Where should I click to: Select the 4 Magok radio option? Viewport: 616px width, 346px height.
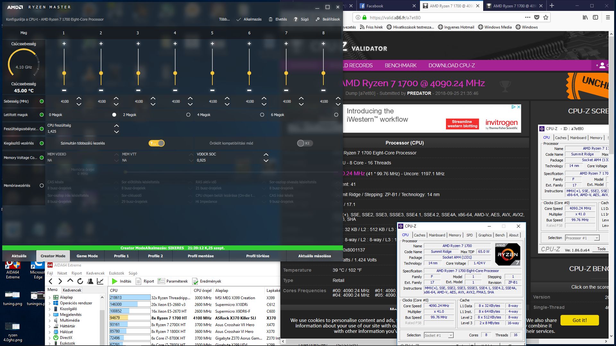262,115
